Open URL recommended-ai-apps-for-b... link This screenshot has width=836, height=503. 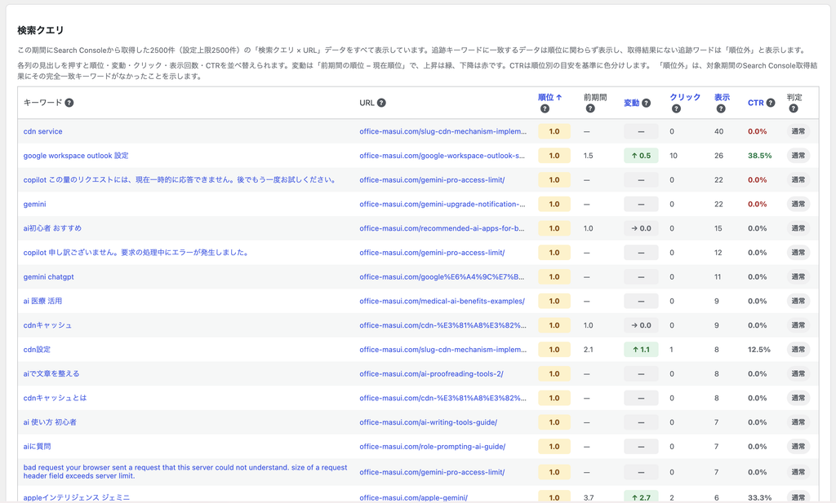click(x=442, y=228)
